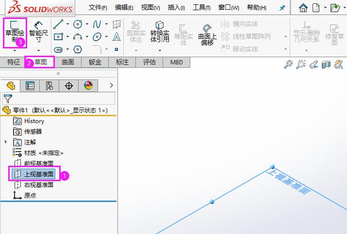Open the 插入(I) menu
The height and width of the screenshot is (234, 347).
coord(176,8)
